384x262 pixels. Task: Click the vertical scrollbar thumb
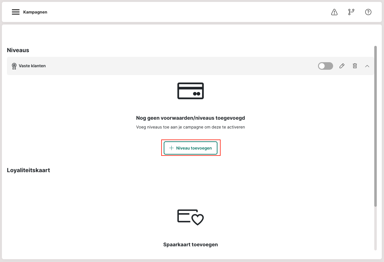[375, 126]
